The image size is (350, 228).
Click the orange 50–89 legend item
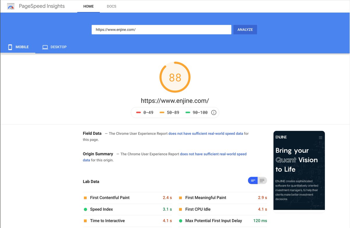[x=169, y=113]
